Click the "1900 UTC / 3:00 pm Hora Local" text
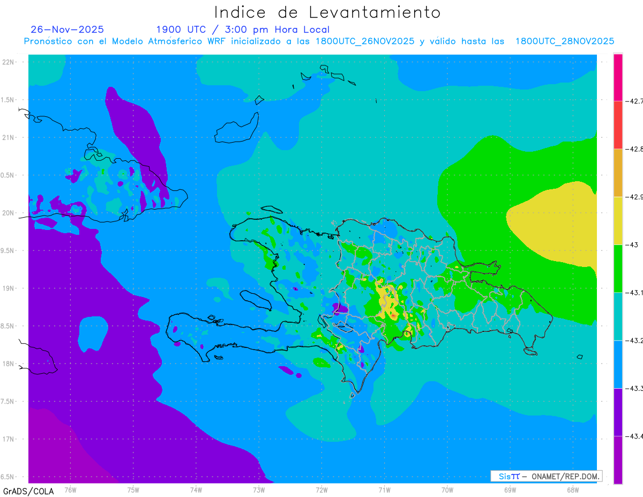Screen dimensions: 643x497 [243, 29]
